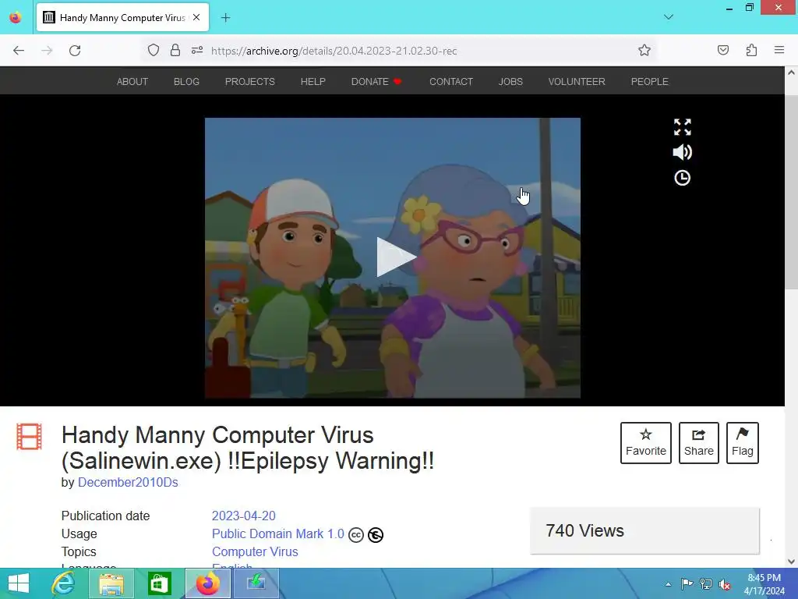The height and width of the screenshot is (599, 798).
Task: Click the Share button
Action: (699, 443)
